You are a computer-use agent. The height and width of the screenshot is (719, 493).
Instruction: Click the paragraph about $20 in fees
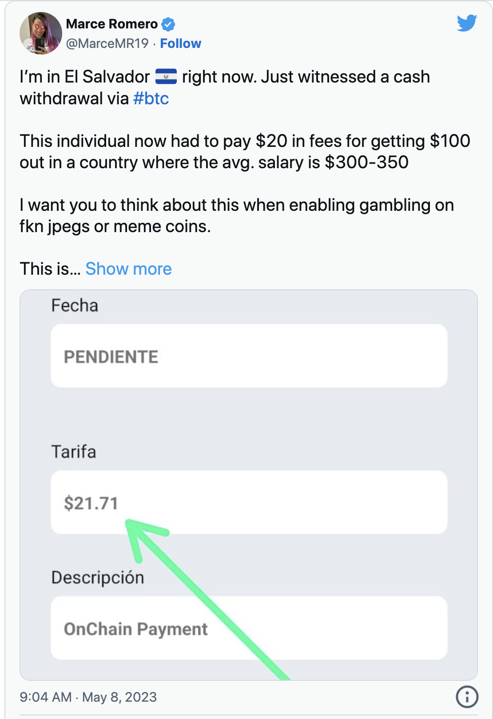coord(245,152)
